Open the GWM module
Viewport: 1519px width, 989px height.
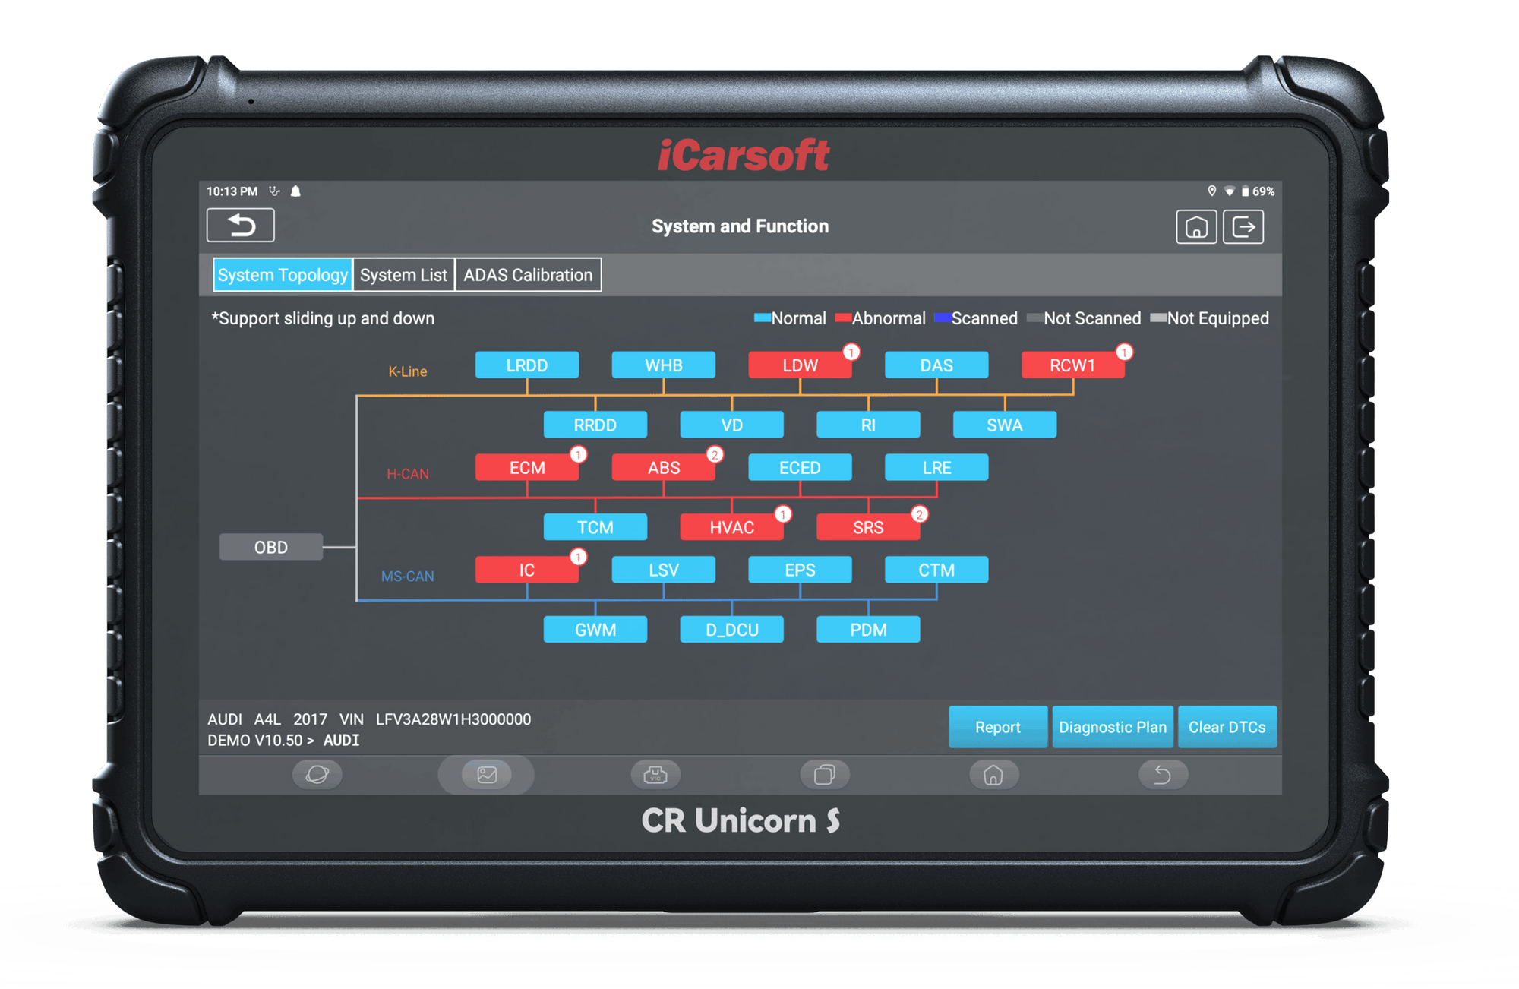coord(595,630)
